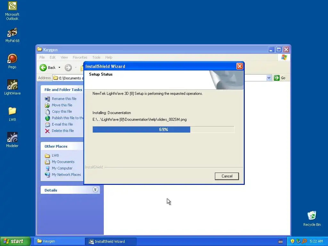
Task: Click the Windows flag logo in Keygen window
Action: click(284, 57)
